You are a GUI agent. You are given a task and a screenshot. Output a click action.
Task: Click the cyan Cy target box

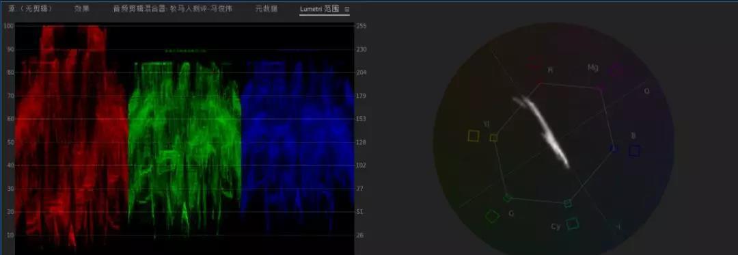point(573,223)
